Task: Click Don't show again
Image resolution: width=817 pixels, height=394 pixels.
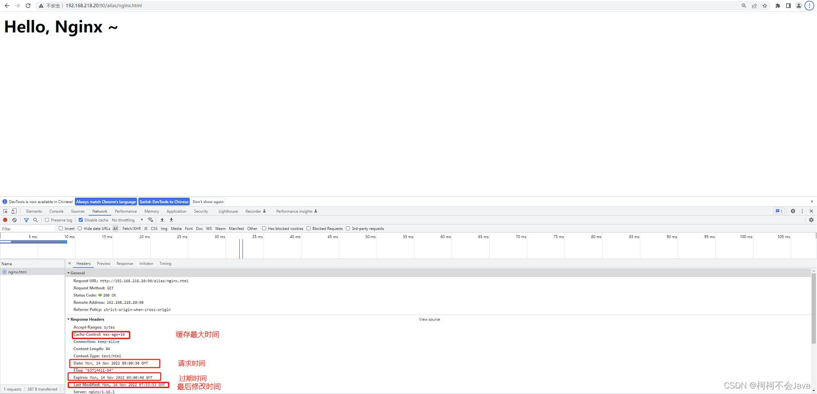Action: [208, 202]
